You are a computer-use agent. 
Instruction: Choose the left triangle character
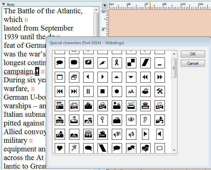pos(88,77)
